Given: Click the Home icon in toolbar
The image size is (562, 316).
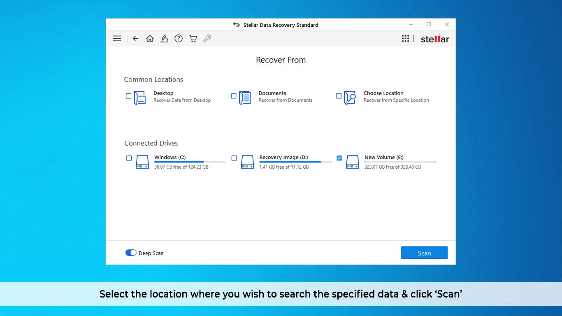Looking at the screenshot, I should [150, 39].
